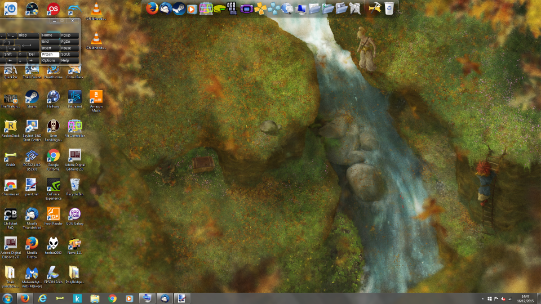Viewport: 541px width, 304px height.
Task: Select the Last.fm red desktop icon
Action: pyautogui.click(x=53, y=8)
